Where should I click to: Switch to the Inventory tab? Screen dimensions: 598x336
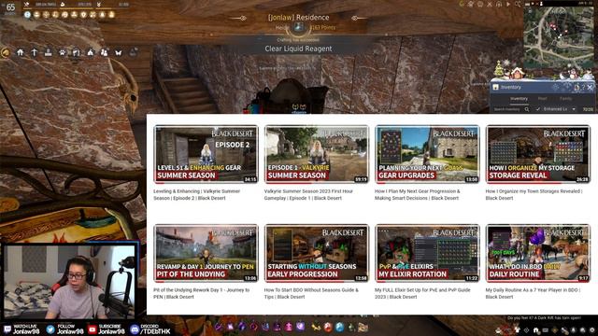coord(520,99)
